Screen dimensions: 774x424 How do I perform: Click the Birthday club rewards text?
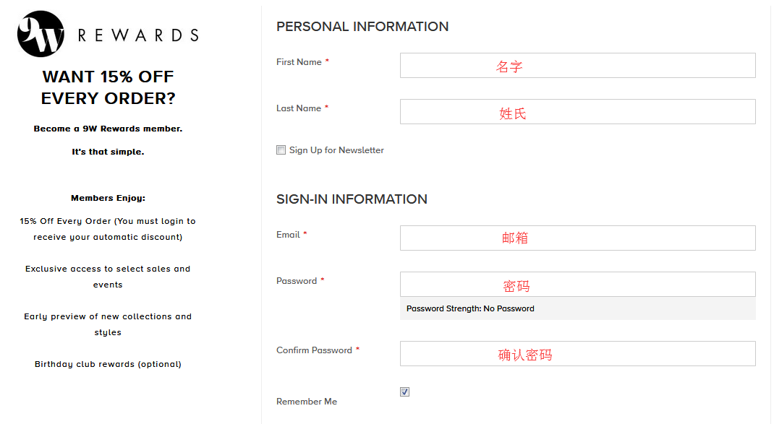click(108, 364)
